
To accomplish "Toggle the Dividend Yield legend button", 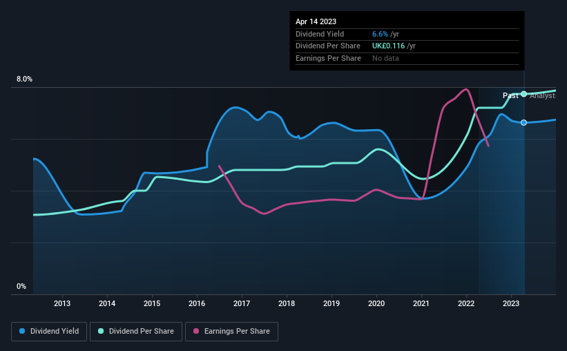I will coord(49,332).
